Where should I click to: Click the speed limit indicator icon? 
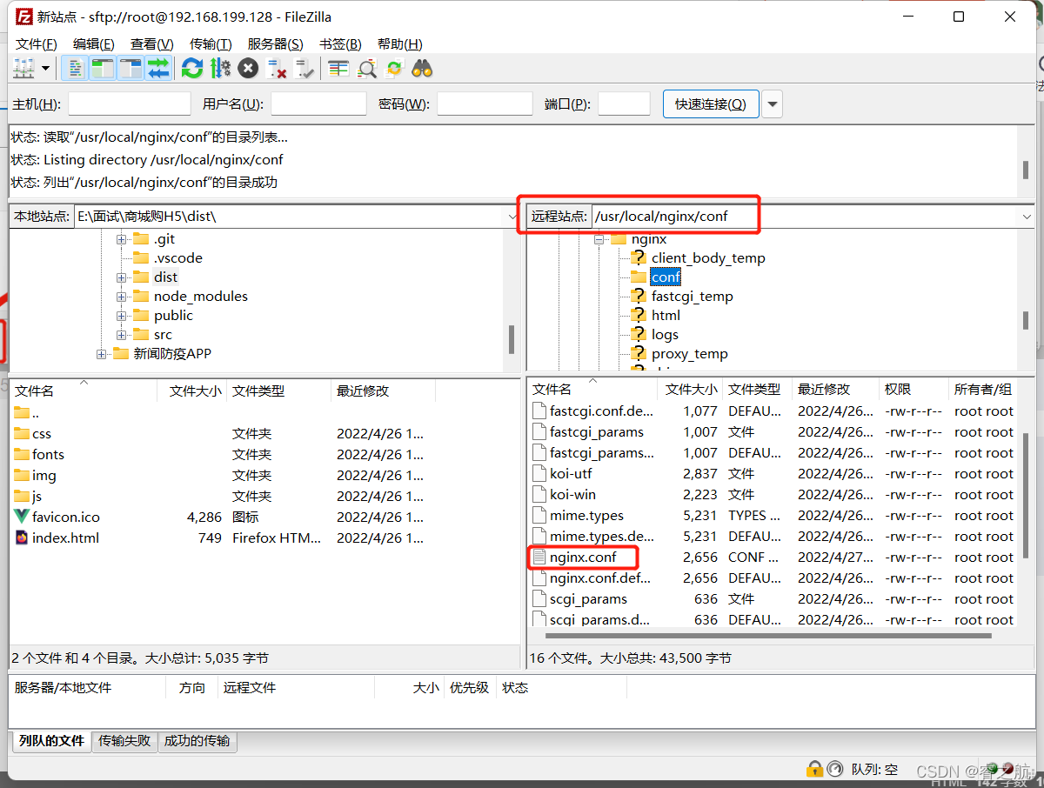(834, 769)
